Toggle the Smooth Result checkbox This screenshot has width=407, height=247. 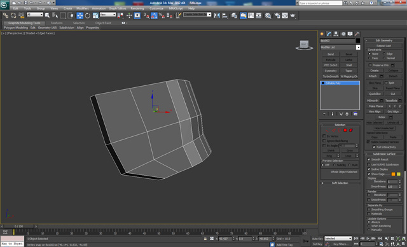(369, 160)
